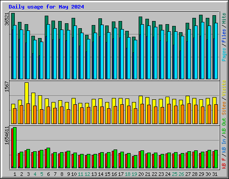This screenshot has width=229, height=179.
Task: Click the Sites legend label
Action: click(224, 108)
